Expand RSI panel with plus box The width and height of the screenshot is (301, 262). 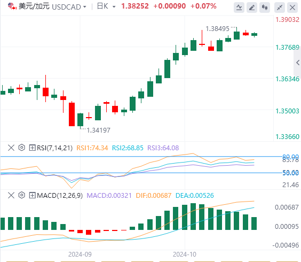[32, 148]
